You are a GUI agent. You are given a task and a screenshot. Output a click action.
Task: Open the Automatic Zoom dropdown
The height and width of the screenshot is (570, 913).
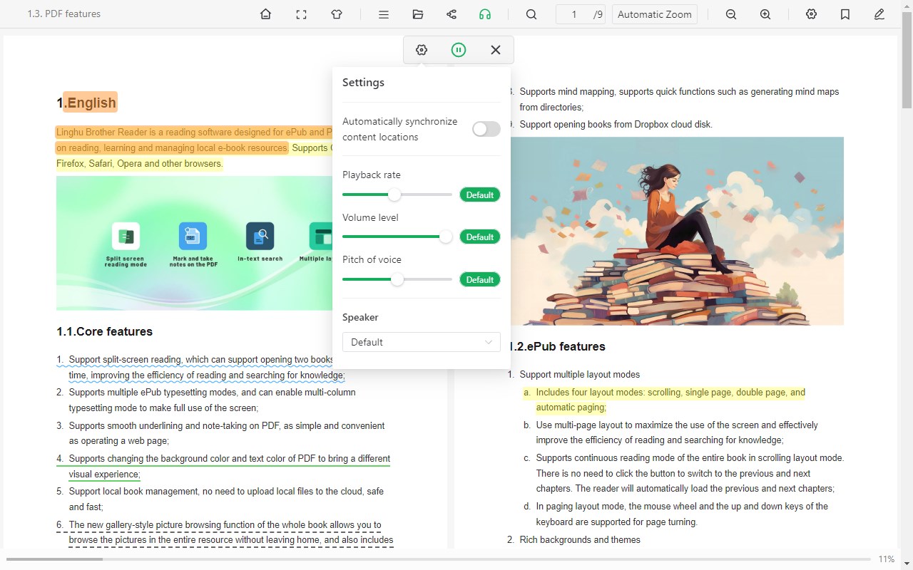coord(655,14)
